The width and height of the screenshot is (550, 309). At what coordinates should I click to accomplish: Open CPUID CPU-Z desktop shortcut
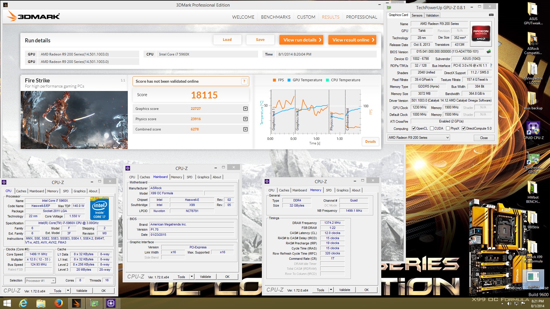click(x=533, y=130)
